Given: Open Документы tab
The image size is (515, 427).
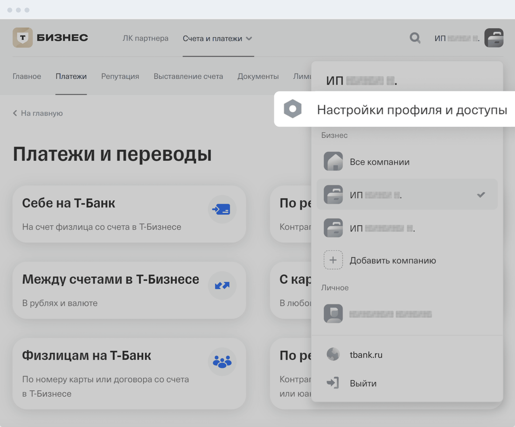Looking at the screenshot, I should [258, 76].
